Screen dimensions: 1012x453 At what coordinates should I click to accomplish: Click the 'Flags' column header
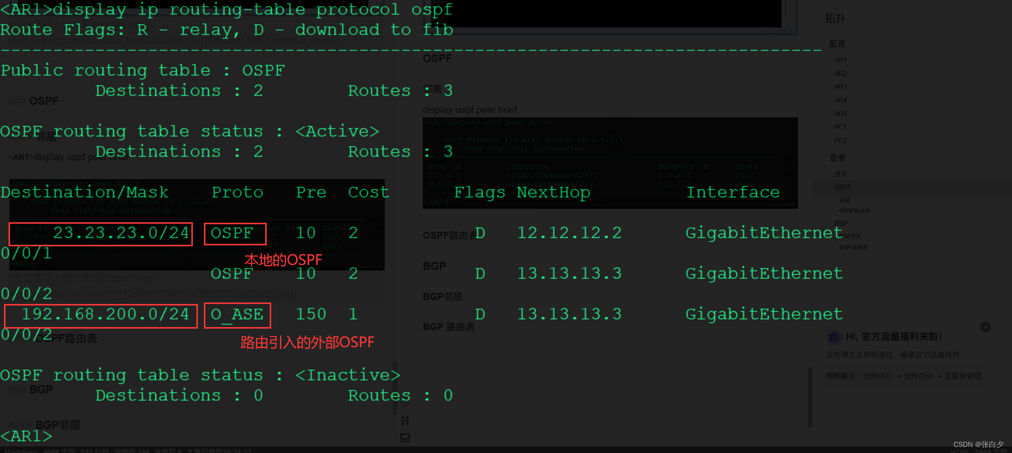[x=480, y=192]
